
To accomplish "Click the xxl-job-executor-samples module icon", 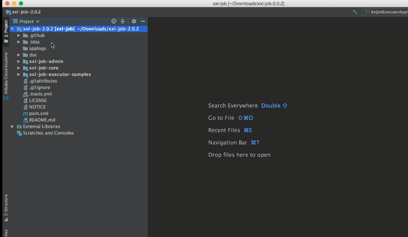I will coord(26,75).
